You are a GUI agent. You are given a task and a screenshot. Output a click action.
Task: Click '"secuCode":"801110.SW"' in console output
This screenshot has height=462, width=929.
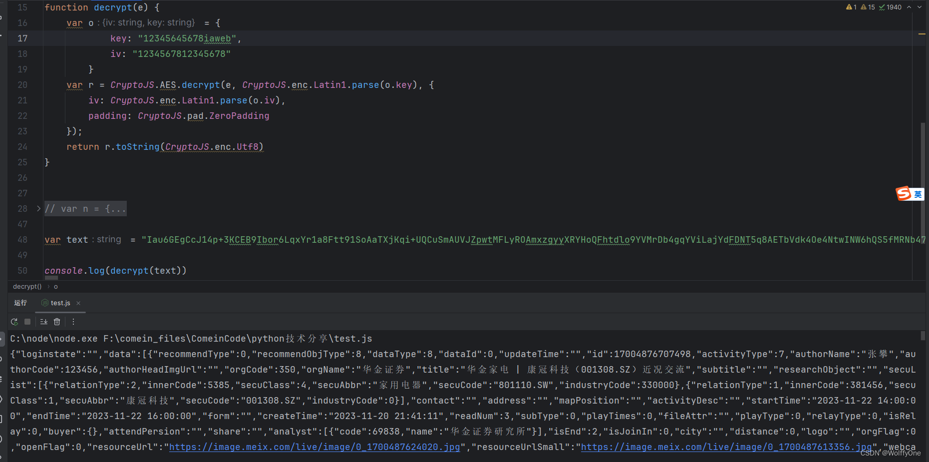tap(493, 385)
